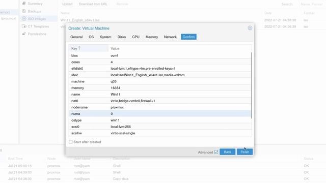The width and height of the screenshot is (326, 183).
Task: Click the background Upload button
Action: tap(67, 4)
